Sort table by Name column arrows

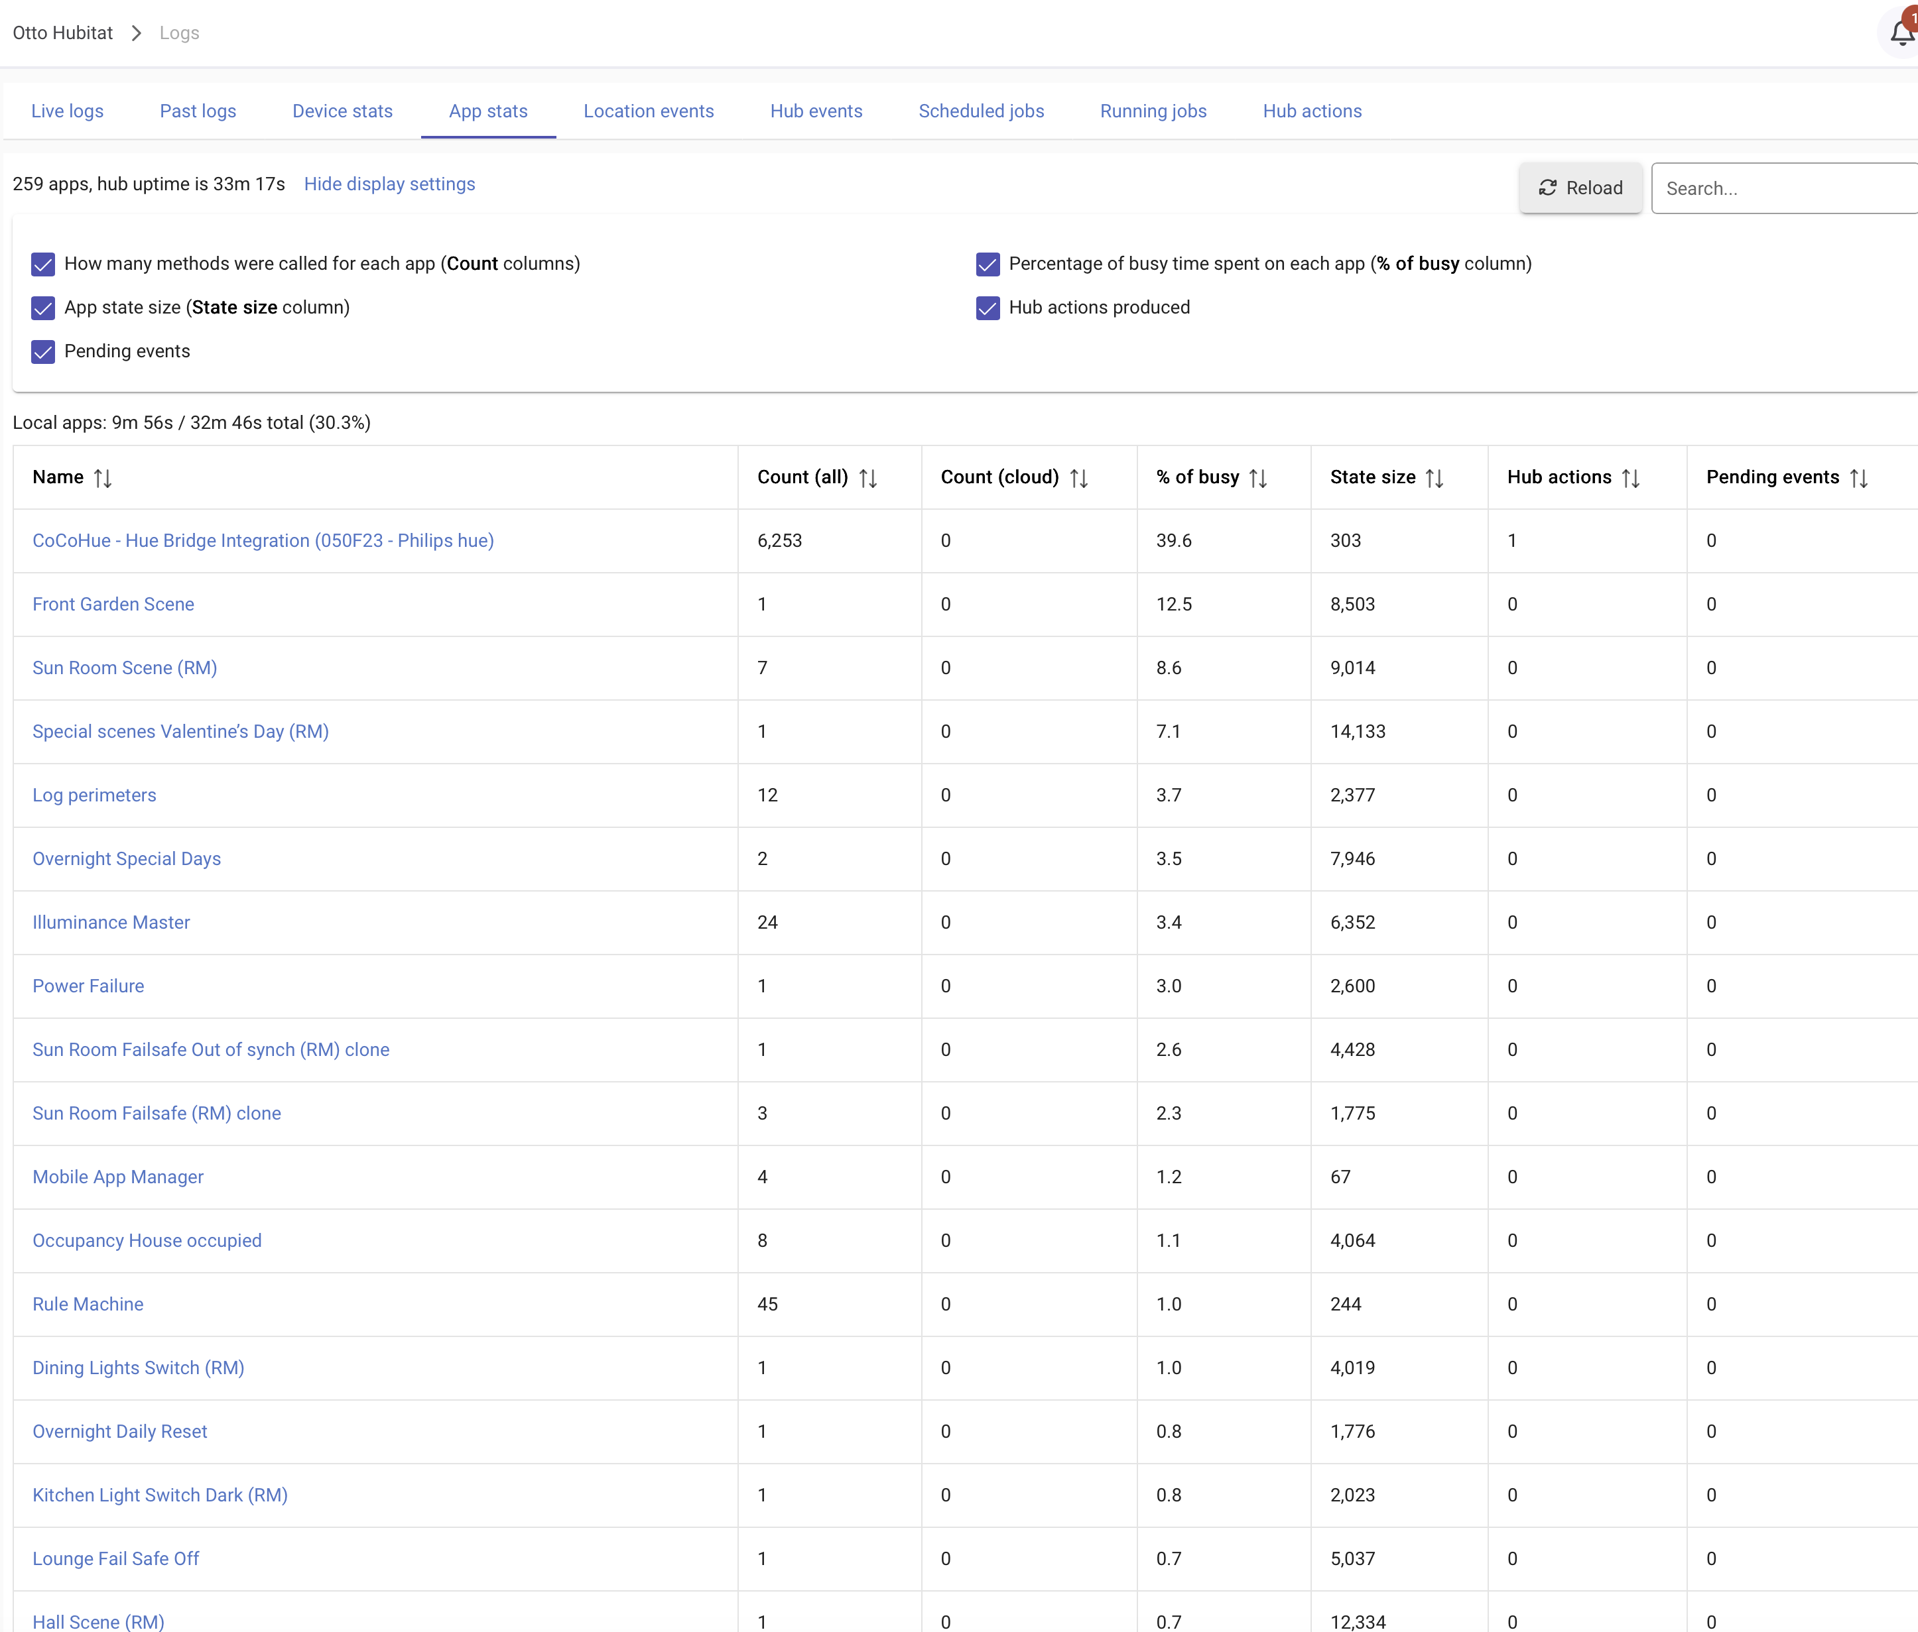[x=103, y=479]
